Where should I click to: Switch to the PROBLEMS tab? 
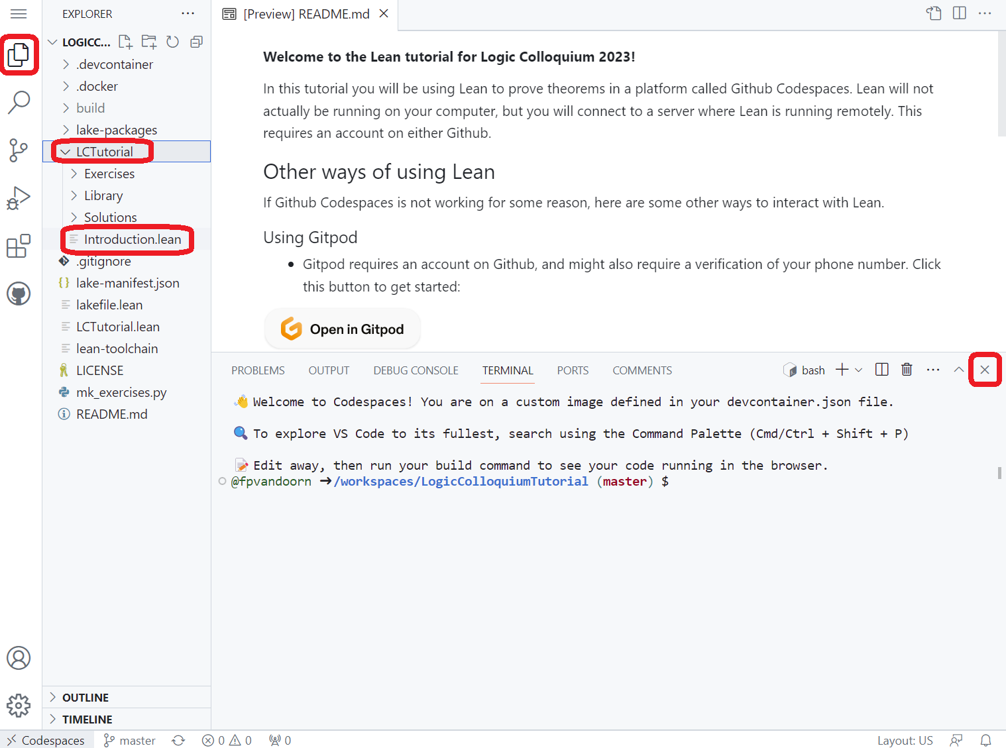[258, 370]
